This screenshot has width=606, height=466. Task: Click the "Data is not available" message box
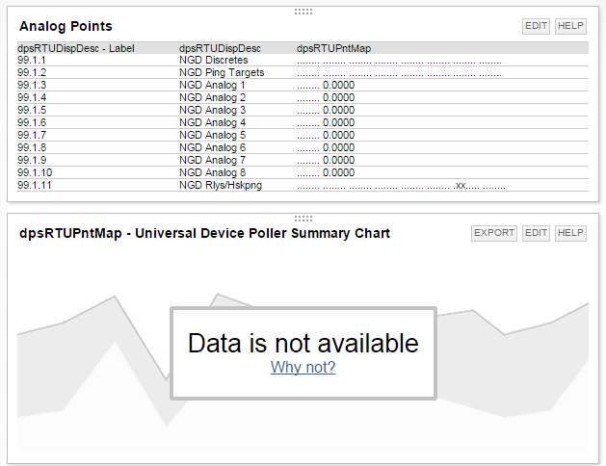303,353
